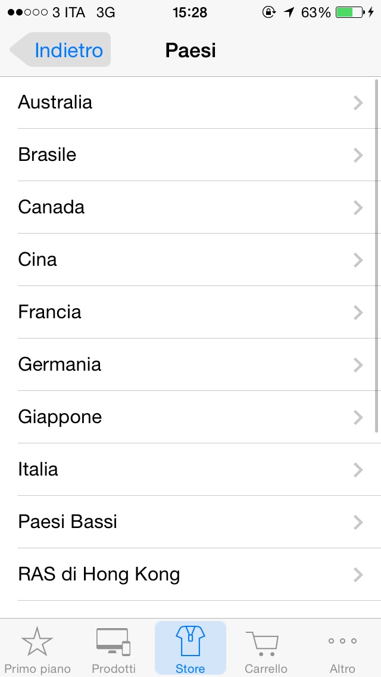Open the Francia country entry
Screen dimensions: 381x677
190,312
